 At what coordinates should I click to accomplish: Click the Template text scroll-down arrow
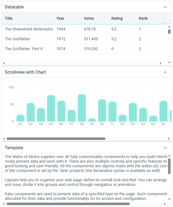[x=169, y=199]
